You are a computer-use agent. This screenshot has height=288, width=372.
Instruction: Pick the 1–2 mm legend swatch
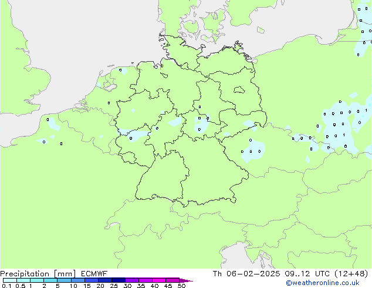tap(37, 280)
